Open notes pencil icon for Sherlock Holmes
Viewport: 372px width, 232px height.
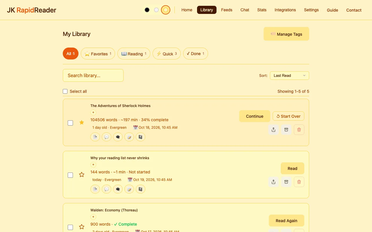pos(129,137)
